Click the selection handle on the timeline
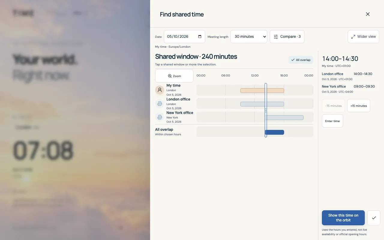Image resolution: width=384 pixels, height=240 pixels. [x=266, y=110]
